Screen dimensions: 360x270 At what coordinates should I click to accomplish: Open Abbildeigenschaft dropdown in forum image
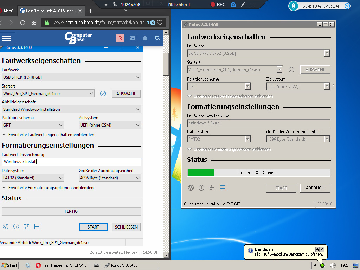coord(71,109)
